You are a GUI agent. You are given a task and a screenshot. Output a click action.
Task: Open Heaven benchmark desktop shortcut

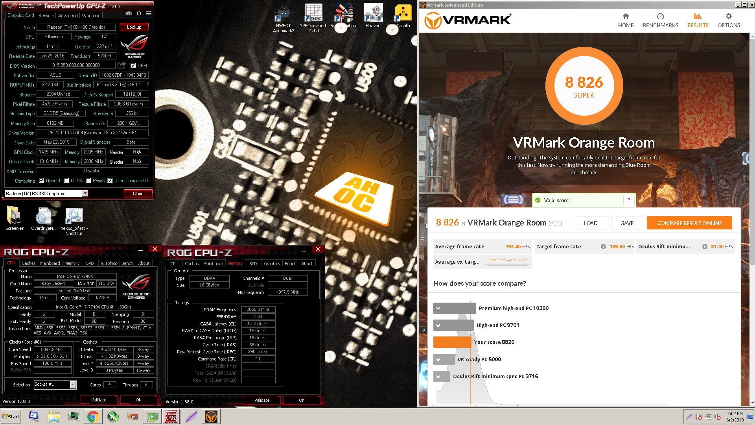tap(373, 16)
